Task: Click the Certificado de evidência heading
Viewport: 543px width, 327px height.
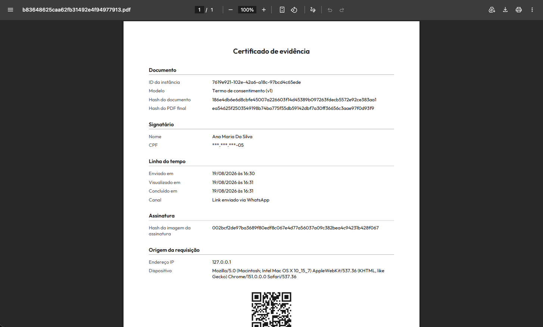Action: click(x=271, y=51)
